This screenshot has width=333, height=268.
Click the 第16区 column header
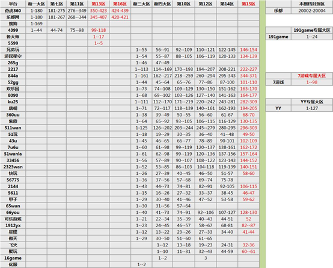coord(120,4)
